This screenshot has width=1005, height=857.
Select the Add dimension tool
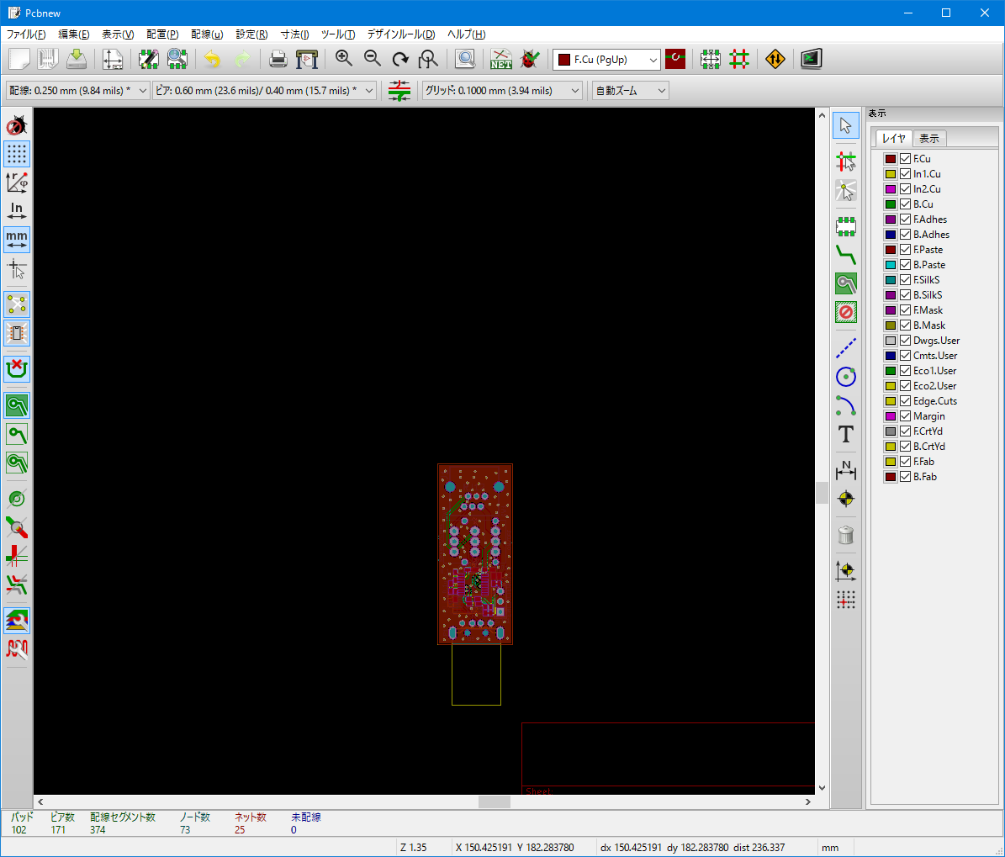(846, 470)
